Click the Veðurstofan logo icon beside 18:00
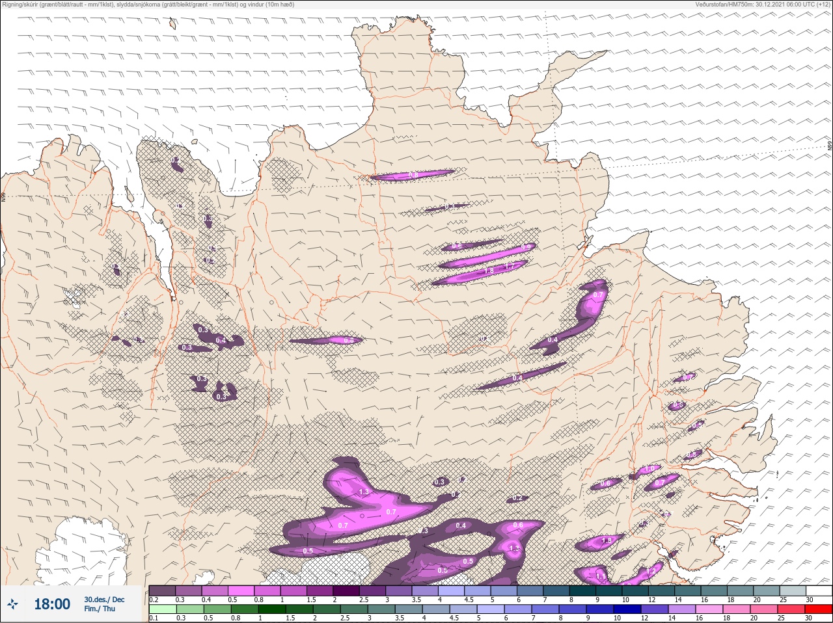 [13, 604]
